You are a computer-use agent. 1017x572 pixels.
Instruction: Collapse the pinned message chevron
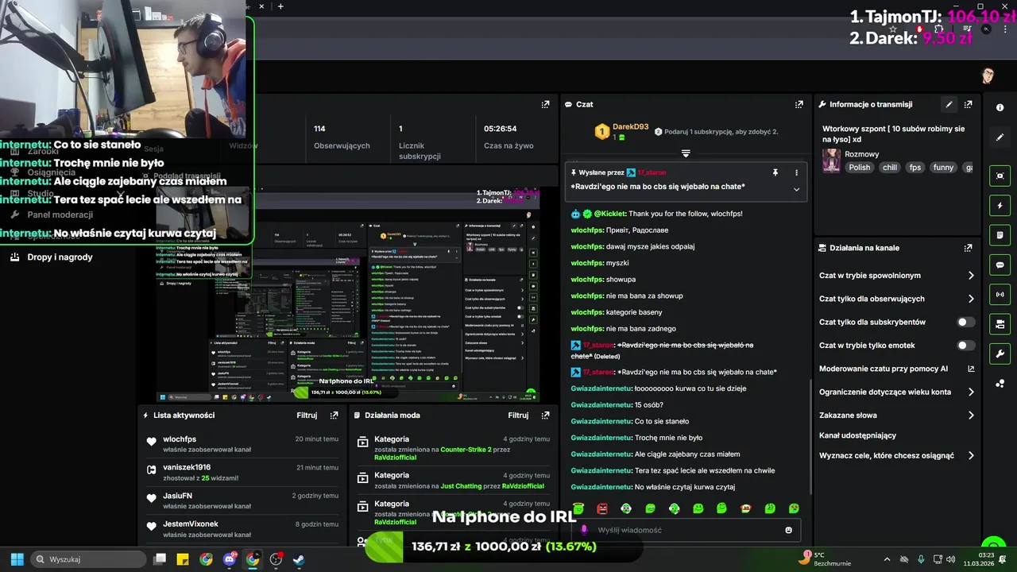coord(796,189)
